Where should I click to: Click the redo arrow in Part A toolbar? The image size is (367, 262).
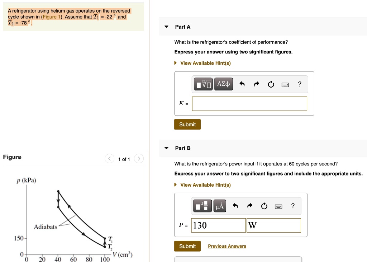pyautogui.click(x=257, y=84)
